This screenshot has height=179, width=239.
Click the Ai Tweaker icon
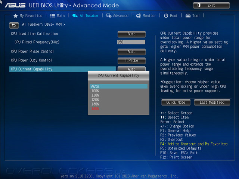[x=75, y=16]
